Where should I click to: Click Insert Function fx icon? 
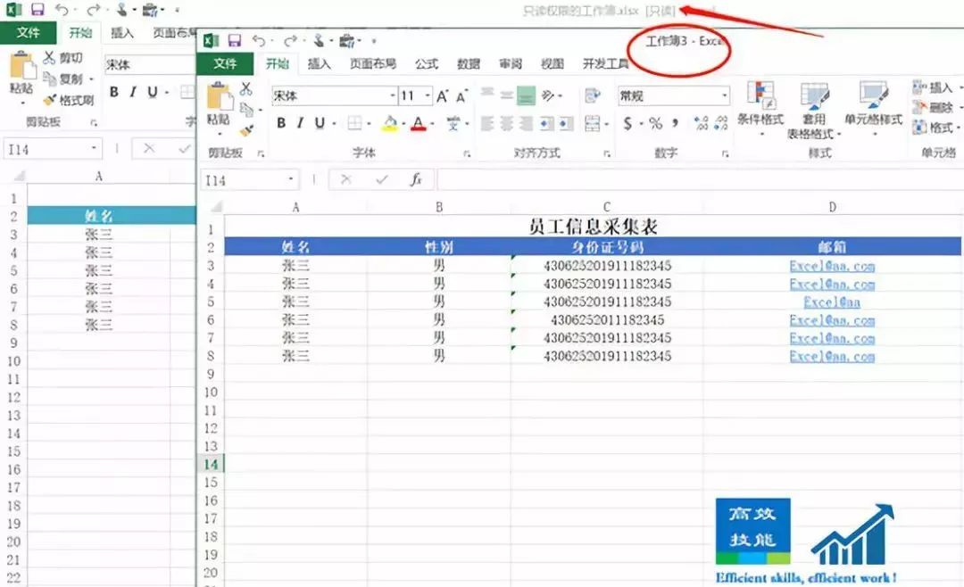pyautogui.click(x=416, y=179)
